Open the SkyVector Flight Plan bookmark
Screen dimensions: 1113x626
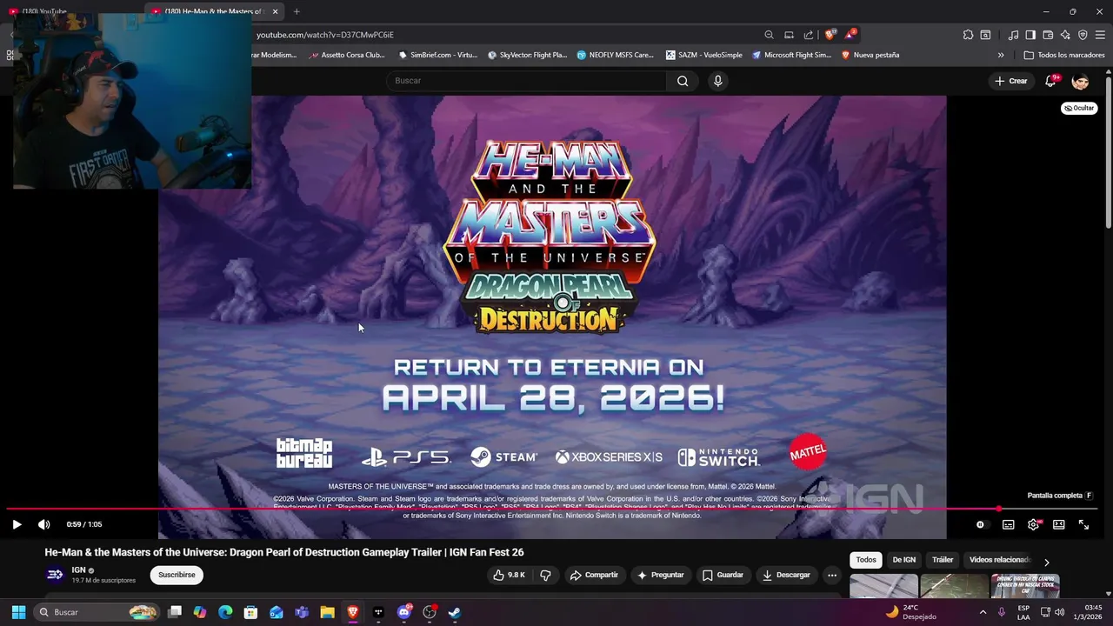(x=527, y=55)
